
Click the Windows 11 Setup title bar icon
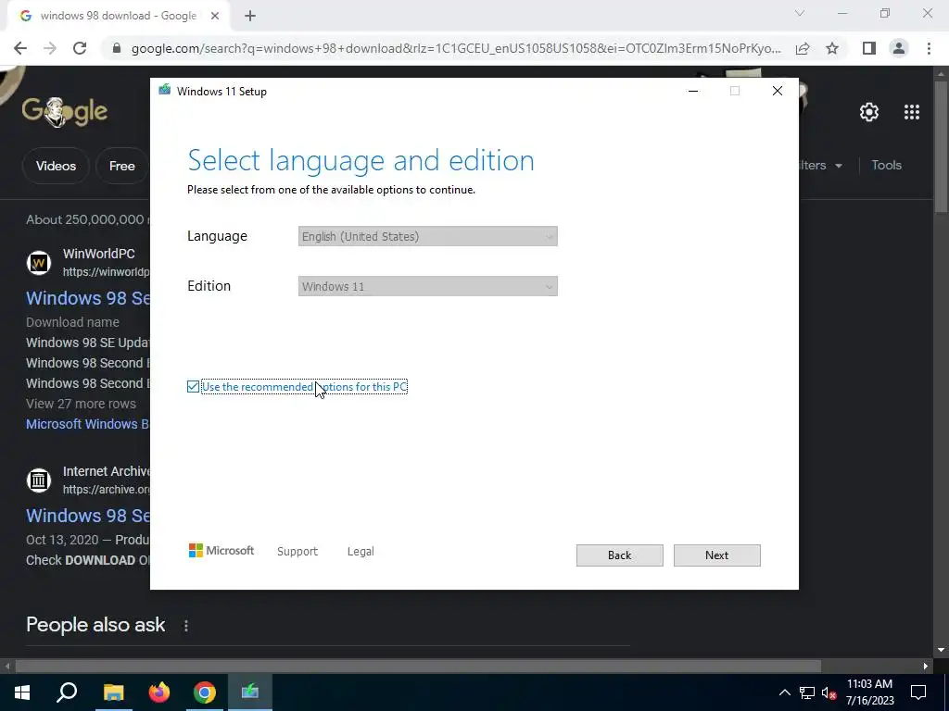pyautogui.click(x=164, y=91)
